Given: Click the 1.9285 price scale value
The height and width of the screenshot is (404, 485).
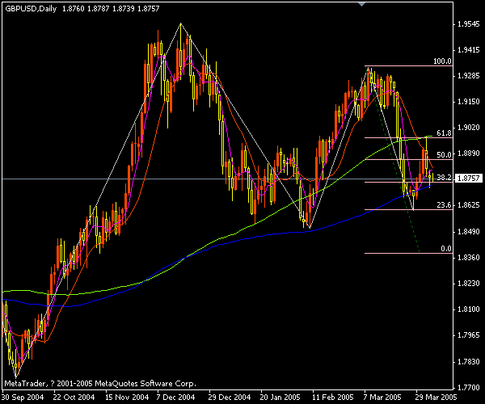Looking at the screenshot, I should click(468, 76).
